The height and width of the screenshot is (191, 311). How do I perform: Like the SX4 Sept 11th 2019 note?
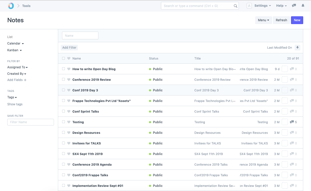(69, 154)
